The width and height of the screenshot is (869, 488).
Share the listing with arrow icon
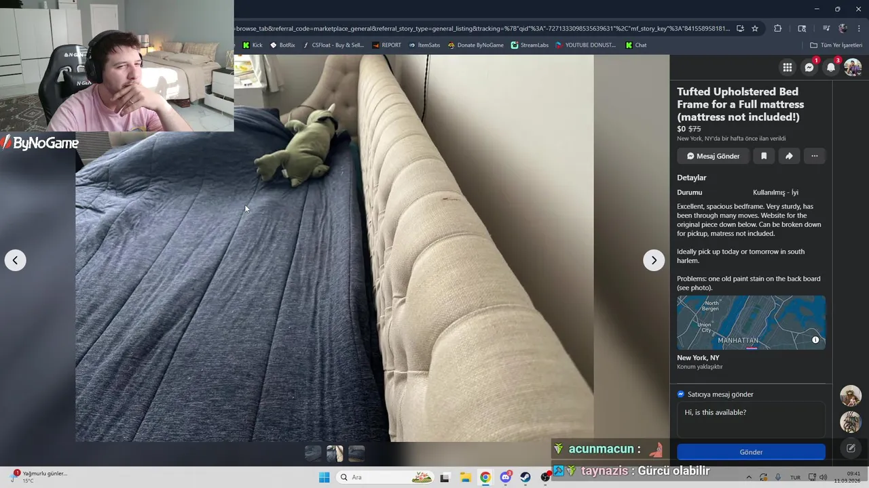point(789,156)
